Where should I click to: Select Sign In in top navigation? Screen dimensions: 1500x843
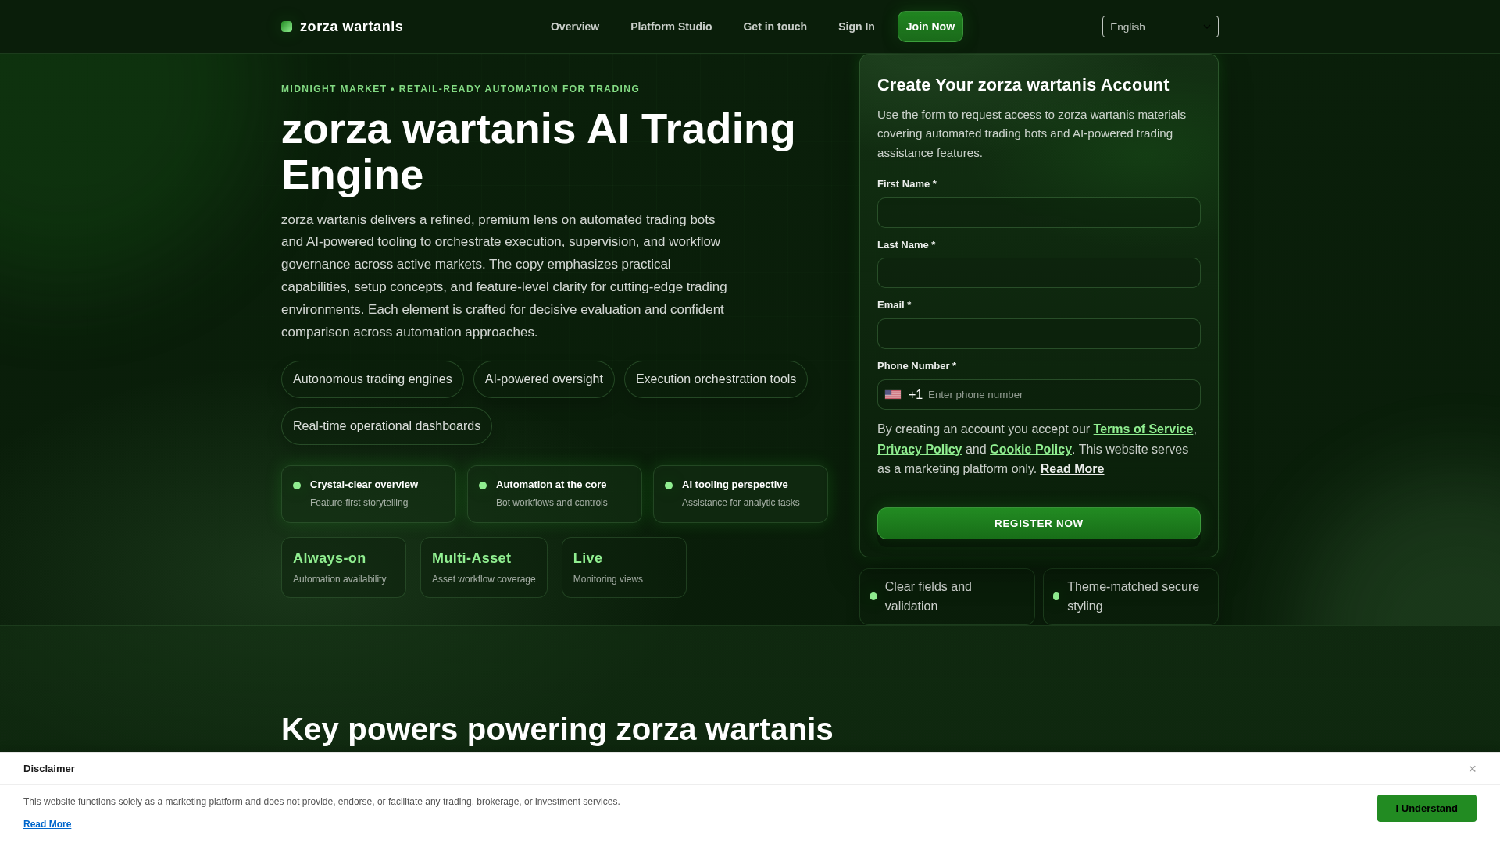pos(856,27)
